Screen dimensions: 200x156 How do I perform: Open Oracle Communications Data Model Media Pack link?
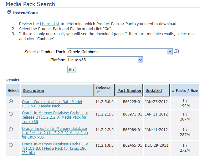point(52,104)
